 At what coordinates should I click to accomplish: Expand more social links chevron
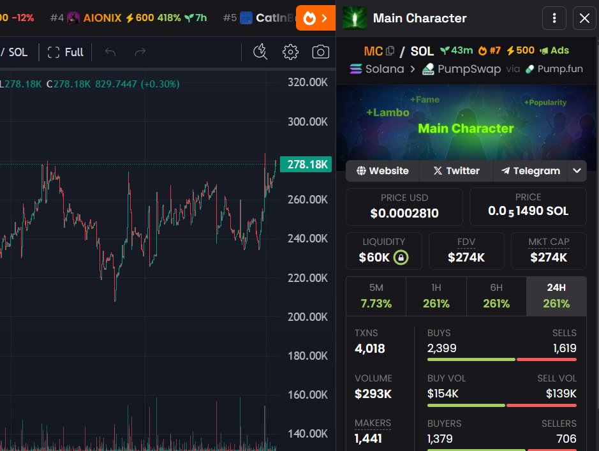pyautogui.click(x=577, y=171)
